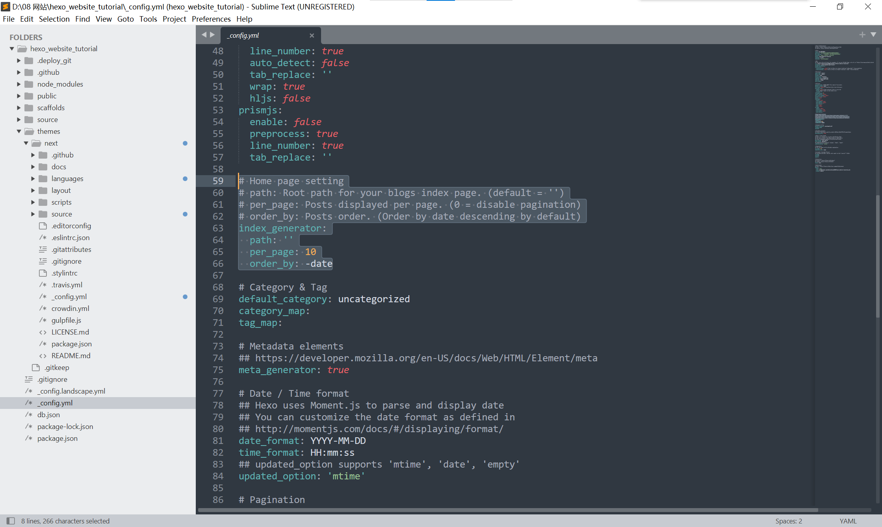Open the Goto menu
Image resolution: width=882 pixels, height=527 pixels.
tap(125, 19)
